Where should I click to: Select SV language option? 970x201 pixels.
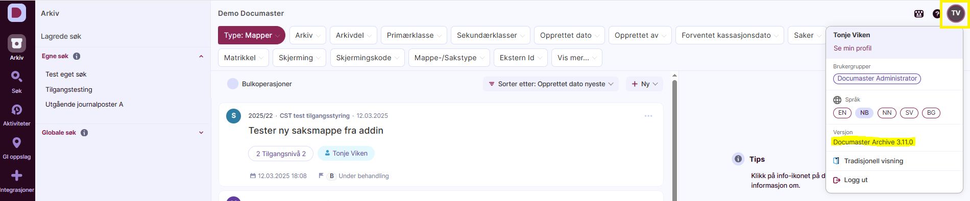(909, 113)
